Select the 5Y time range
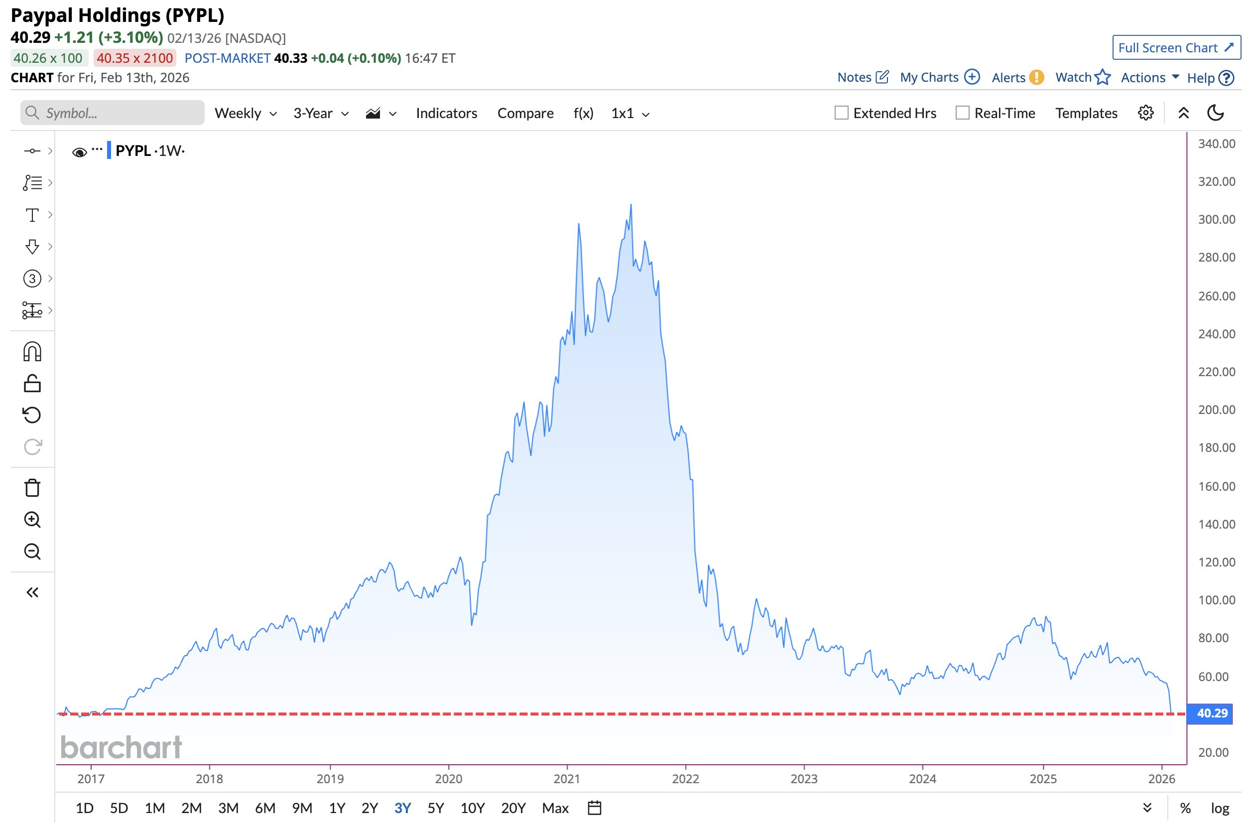 pyautogui.click(x=435, y=808)
